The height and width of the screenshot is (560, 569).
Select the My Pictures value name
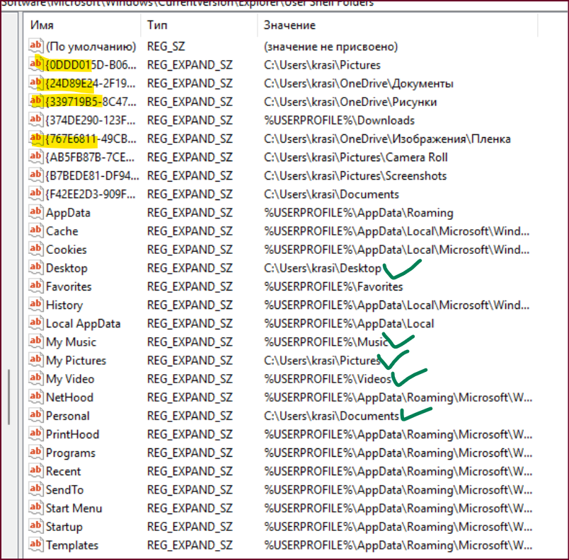76,361
